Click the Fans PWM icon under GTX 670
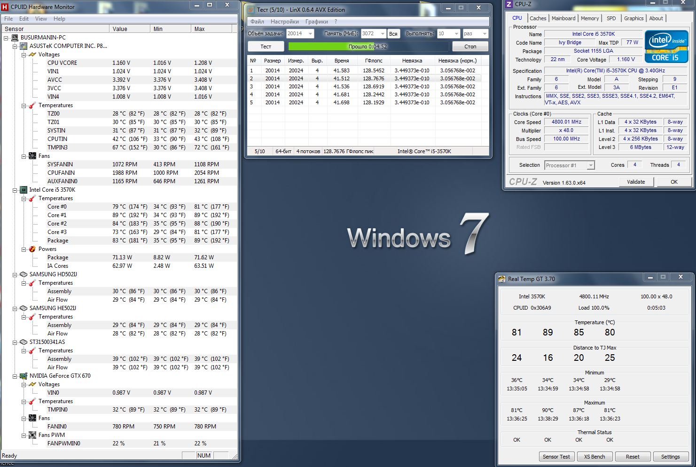Viewport: 696px width, 467px height. point(32,435)
